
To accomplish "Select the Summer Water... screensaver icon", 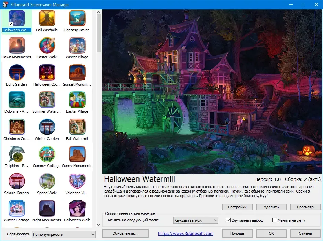I will tap(47, 100).
